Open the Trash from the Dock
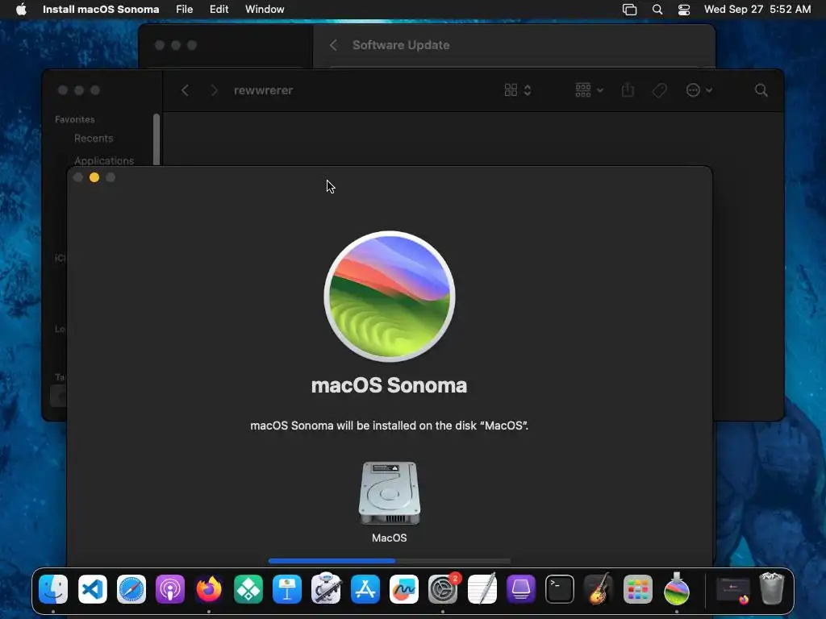 point(772,588)
